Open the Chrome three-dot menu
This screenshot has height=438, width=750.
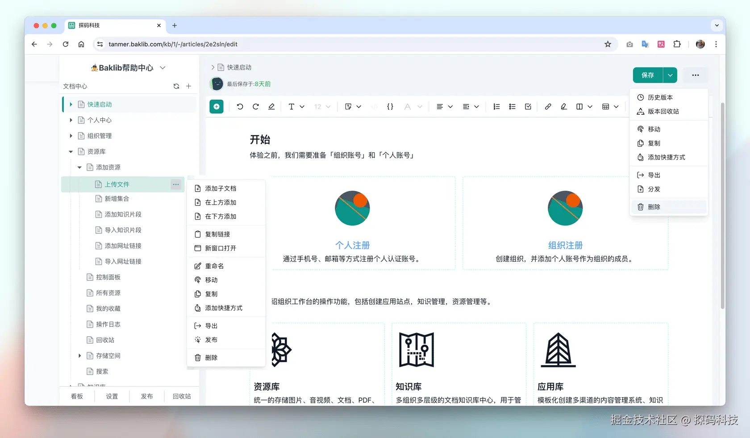(x=716, y=44)
